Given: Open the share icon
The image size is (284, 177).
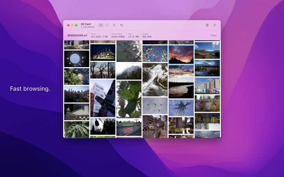Looking at the screenshot, I should click(215, 25).
